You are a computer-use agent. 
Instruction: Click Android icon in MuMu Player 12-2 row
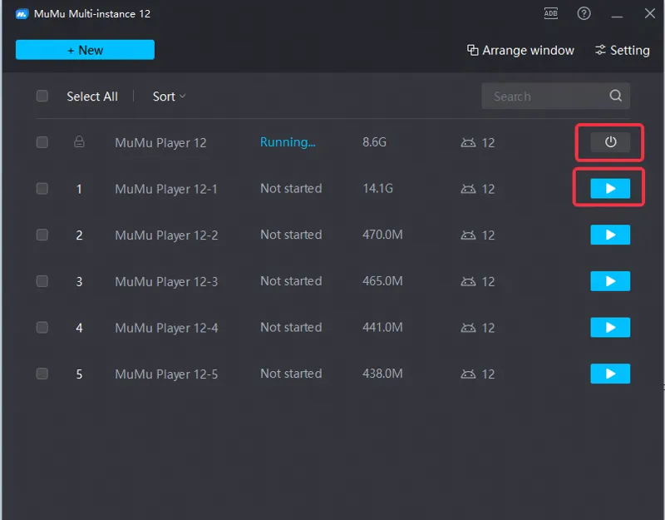468,235
